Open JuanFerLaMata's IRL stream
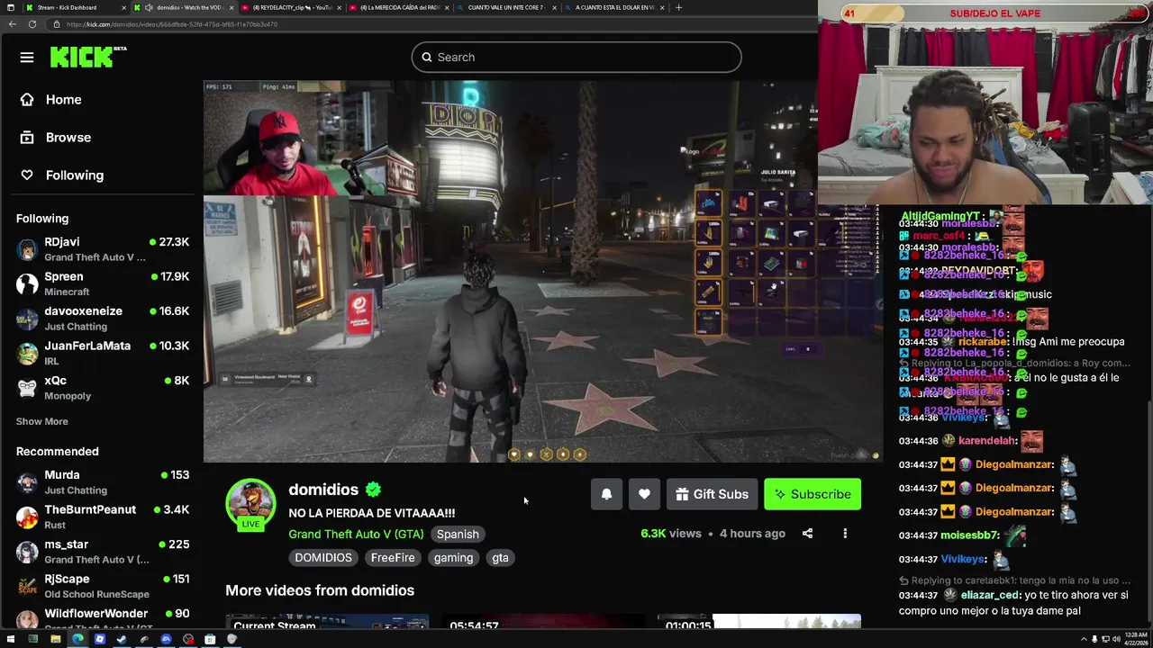This screenshot has height=648, width=1153. tap(102, 353)
